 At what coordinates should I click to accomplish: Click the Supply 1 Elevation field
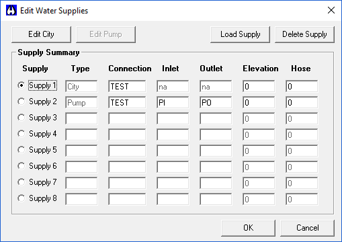click(x=259, y=86)
